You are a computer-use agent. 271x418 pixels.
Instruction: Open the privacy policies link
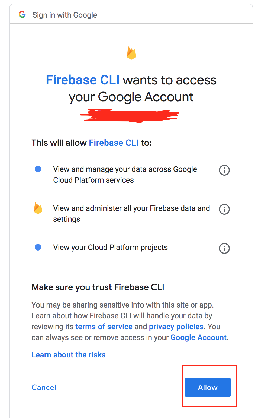(x=176, y=327)
